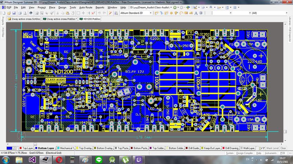
Task: Open the Reports menu
Action: (x=100, y=8)
